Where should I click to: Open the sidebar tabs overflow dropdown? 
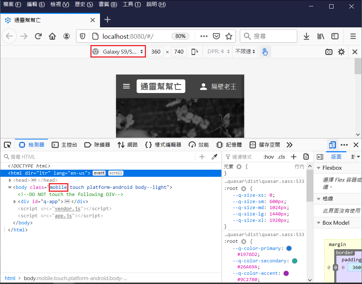point(358,157)
